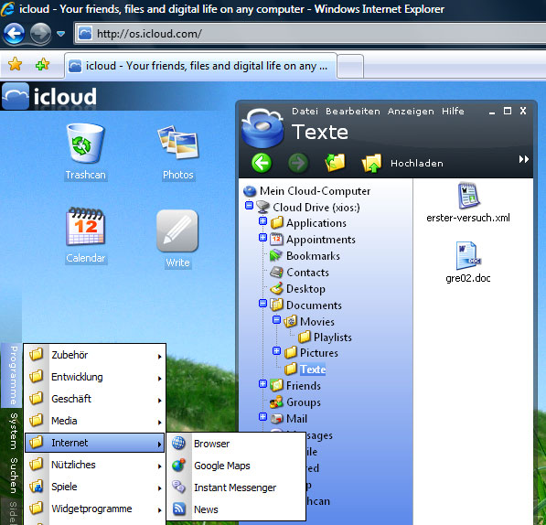
Task: Open the Hilfe menu
Action: 453,111
